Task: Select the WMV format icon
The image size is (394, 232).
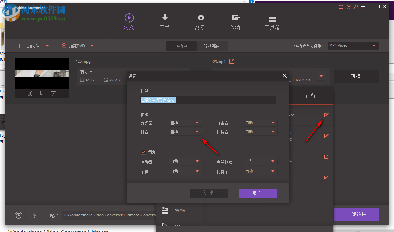Action: click(x=165, y=210)
